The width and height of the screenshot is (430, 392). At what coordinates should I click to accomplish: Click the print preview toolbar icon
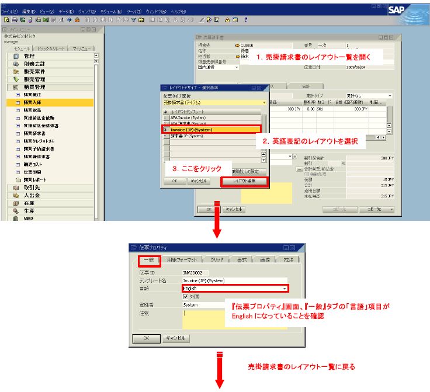coord(7,20)
